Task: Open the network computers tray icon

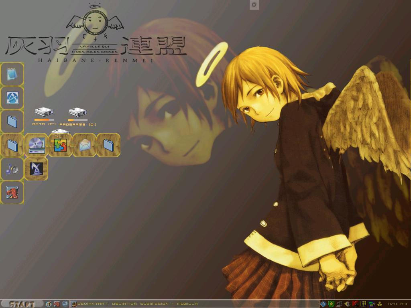Action: click(340, 304)
